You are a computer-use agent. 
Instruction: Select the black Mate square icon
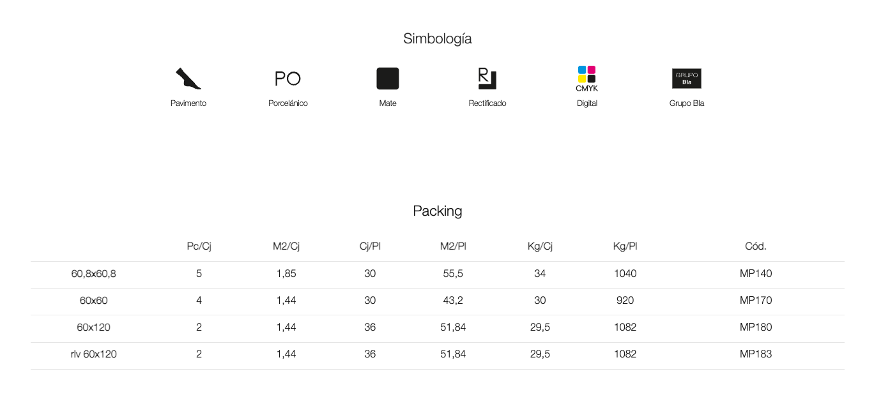388,79
